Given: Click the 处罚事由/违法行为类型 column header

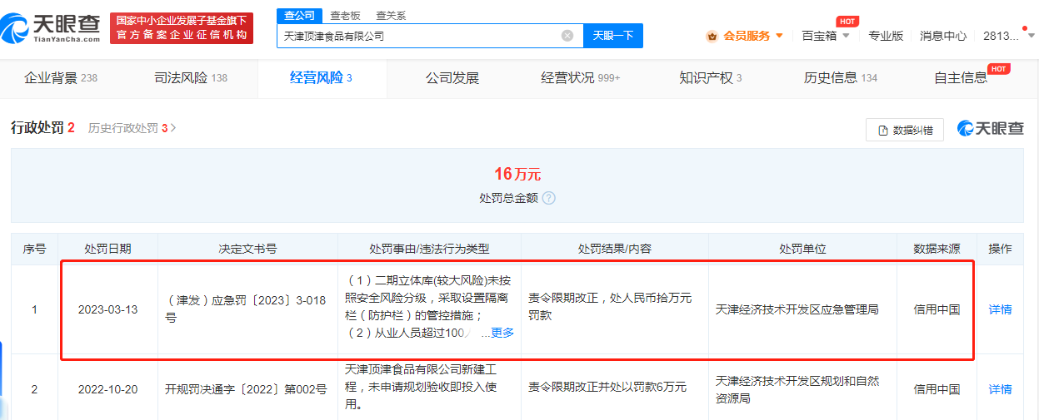Looking at the screenshot, I should pos(429,249).
